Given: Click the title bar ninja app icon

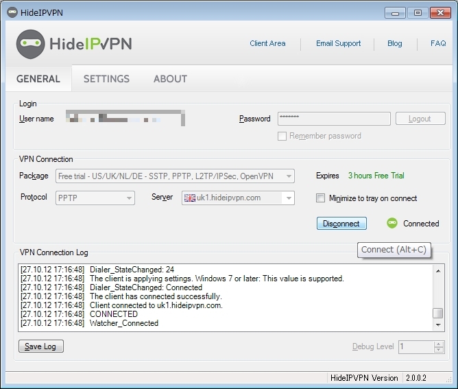Looking at the screenshot, I should [12, 12].
